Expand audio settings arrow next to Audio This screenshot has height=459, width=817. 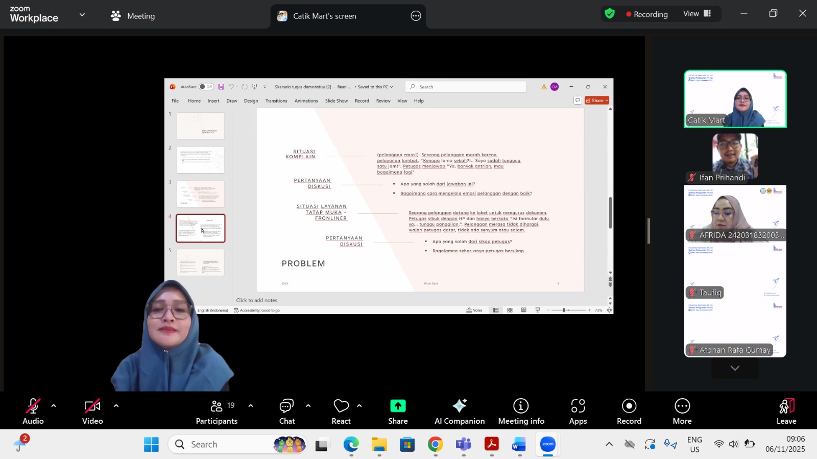54,406
